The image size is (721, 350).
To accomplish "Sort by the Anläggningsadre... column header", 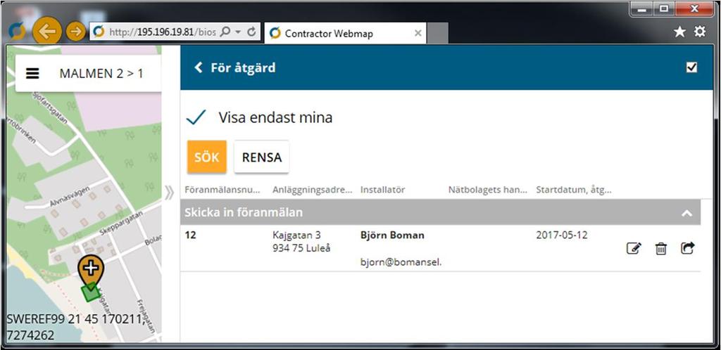I will pyautogui.click(x=312, y=190).
